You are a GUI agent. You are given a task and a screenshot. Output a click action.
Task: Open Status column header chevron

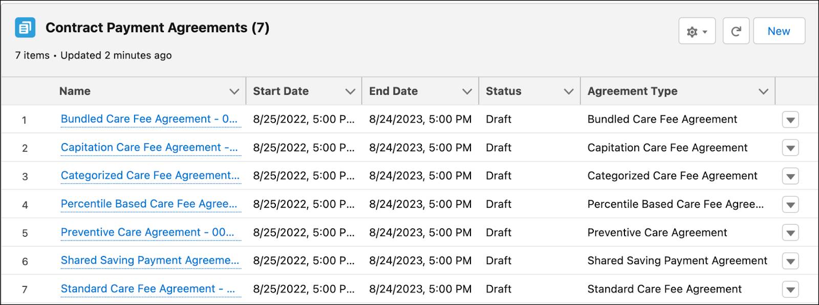point(568,91)
